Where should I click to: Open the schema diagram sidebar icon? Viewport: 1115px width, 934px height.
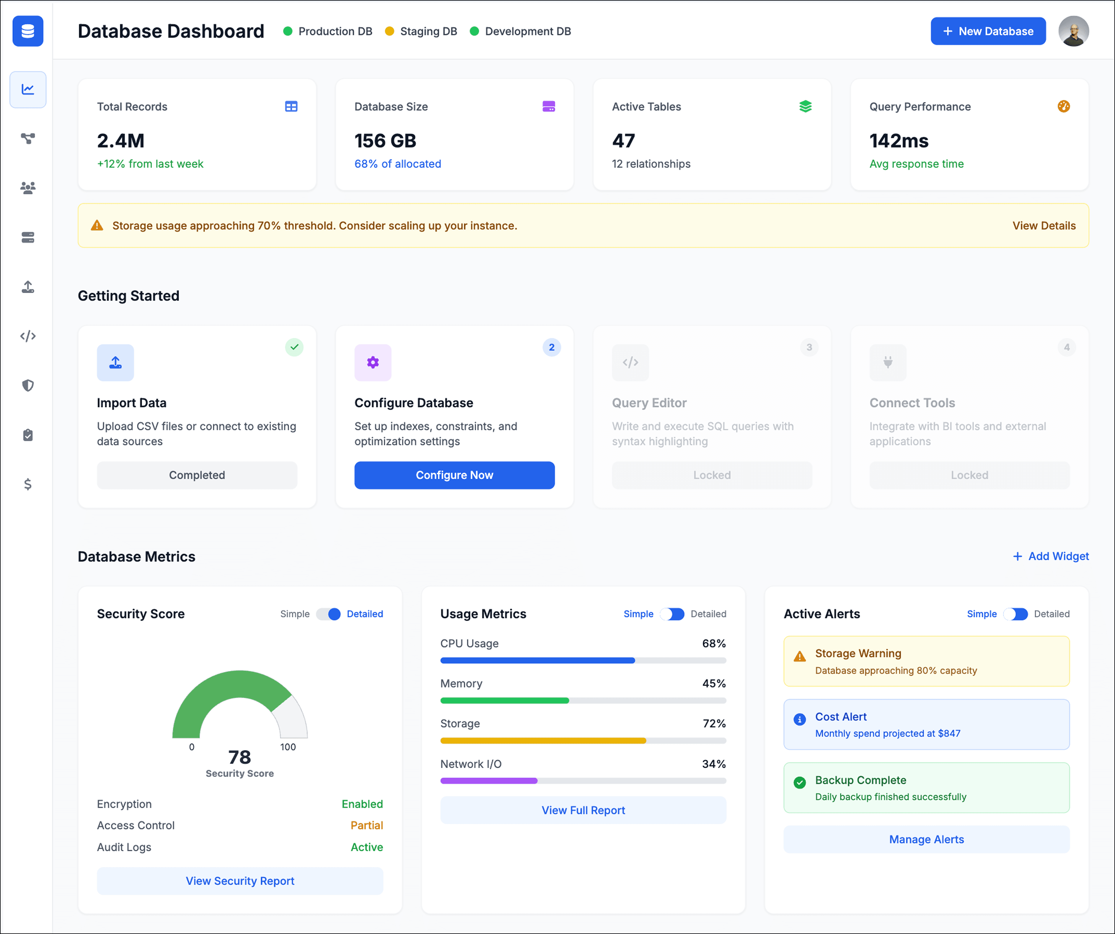point(28,139)
